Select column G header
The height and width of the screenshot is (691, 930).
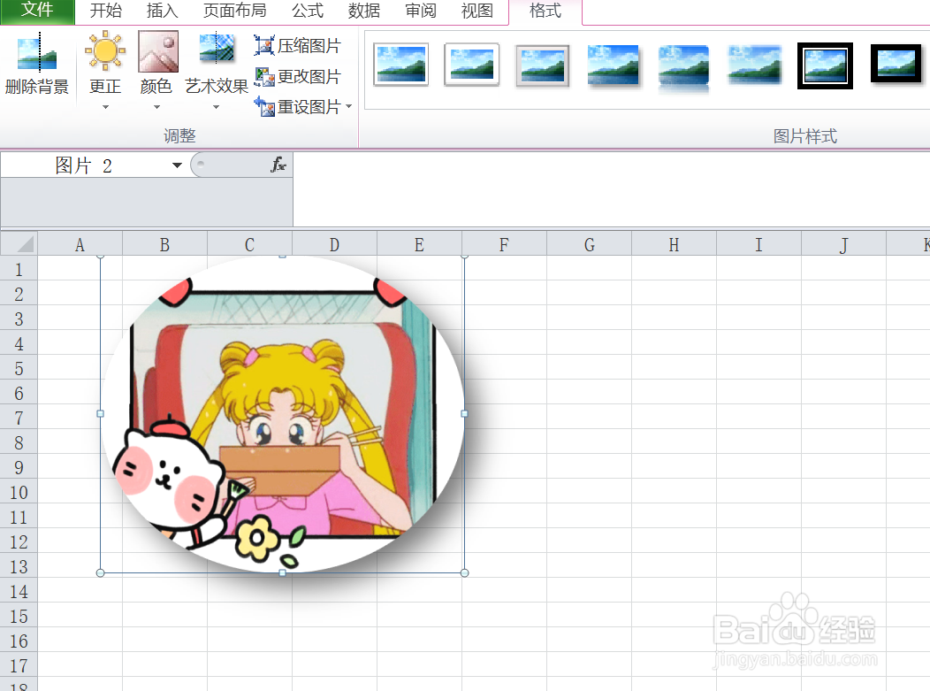tap(589, 244)
